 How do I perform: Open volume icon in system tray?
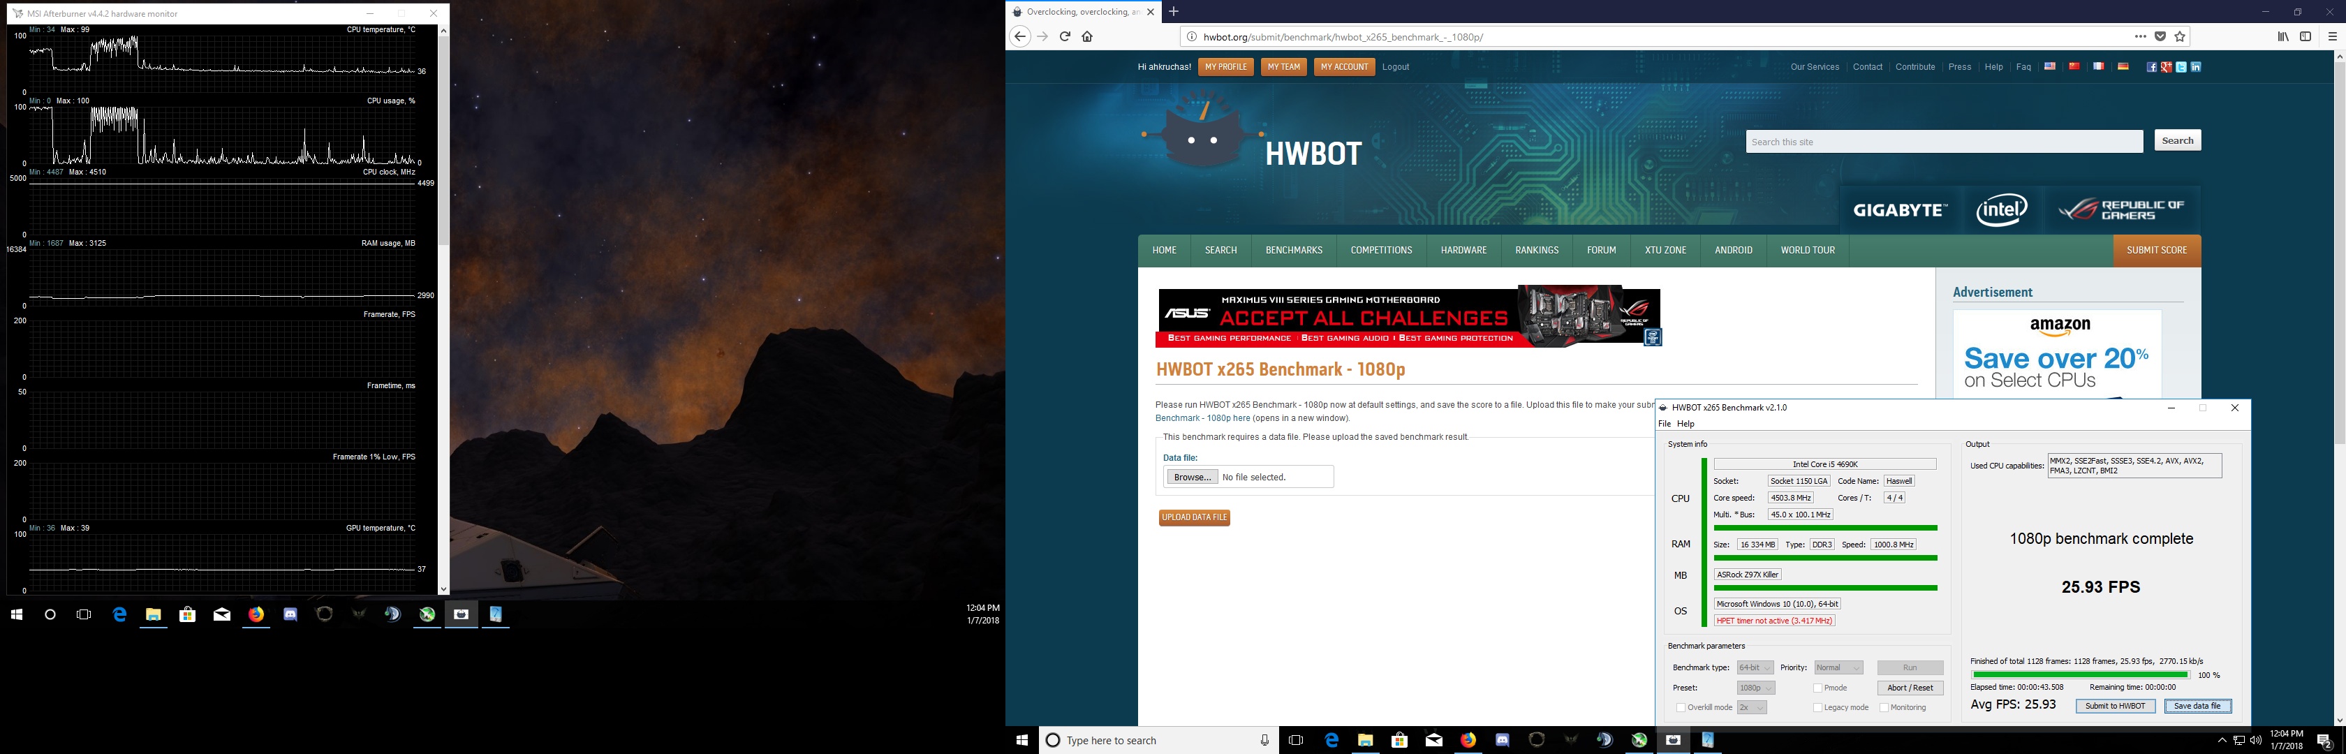click(2255, 740)
